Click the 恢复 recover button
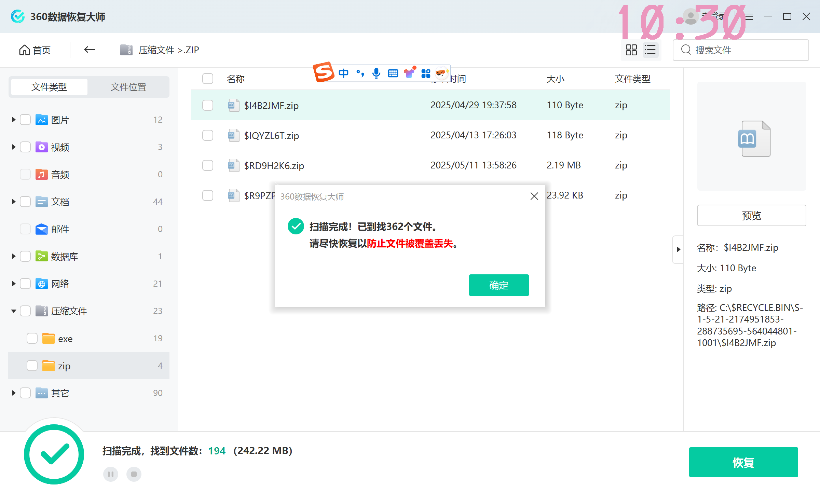The image size is (820, 492). (743, 462)
